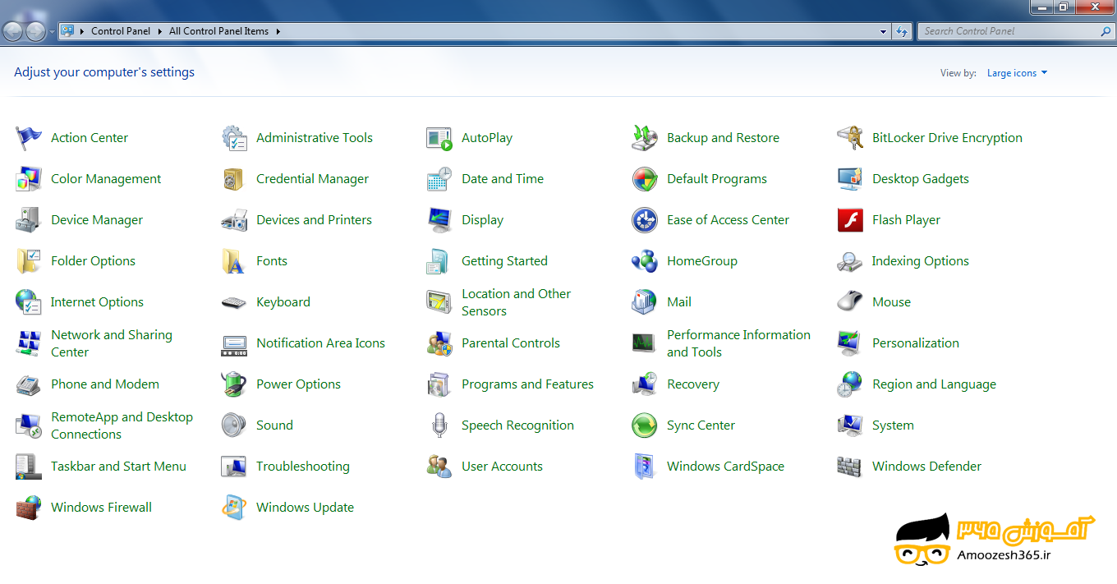1117x584 pixels.
Task: Click the Refresh button beside address bar
Action: tap(902, 32)
